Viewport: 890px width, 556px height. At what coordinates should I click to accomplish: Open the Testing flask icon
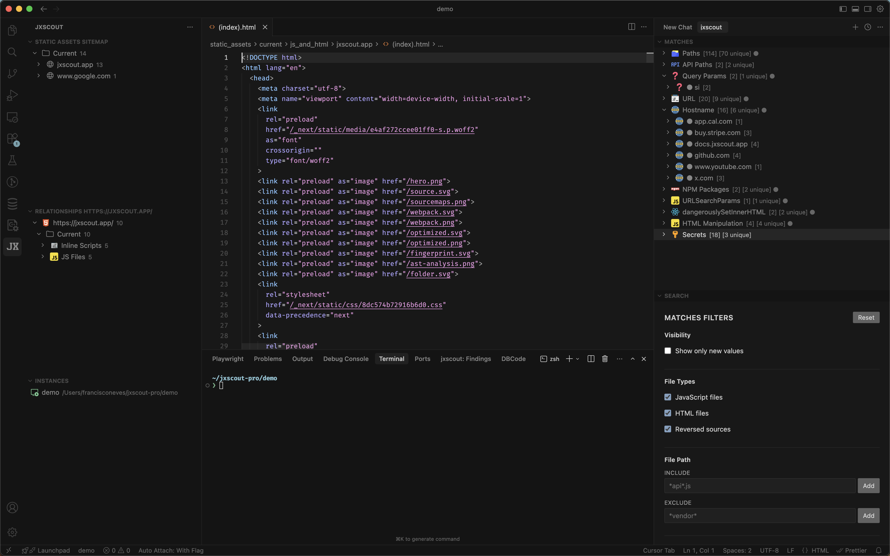[x=12, y=160]
